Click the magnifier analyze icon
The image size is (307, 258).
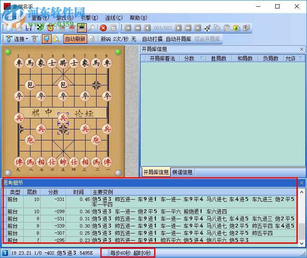tap(91, 28)
